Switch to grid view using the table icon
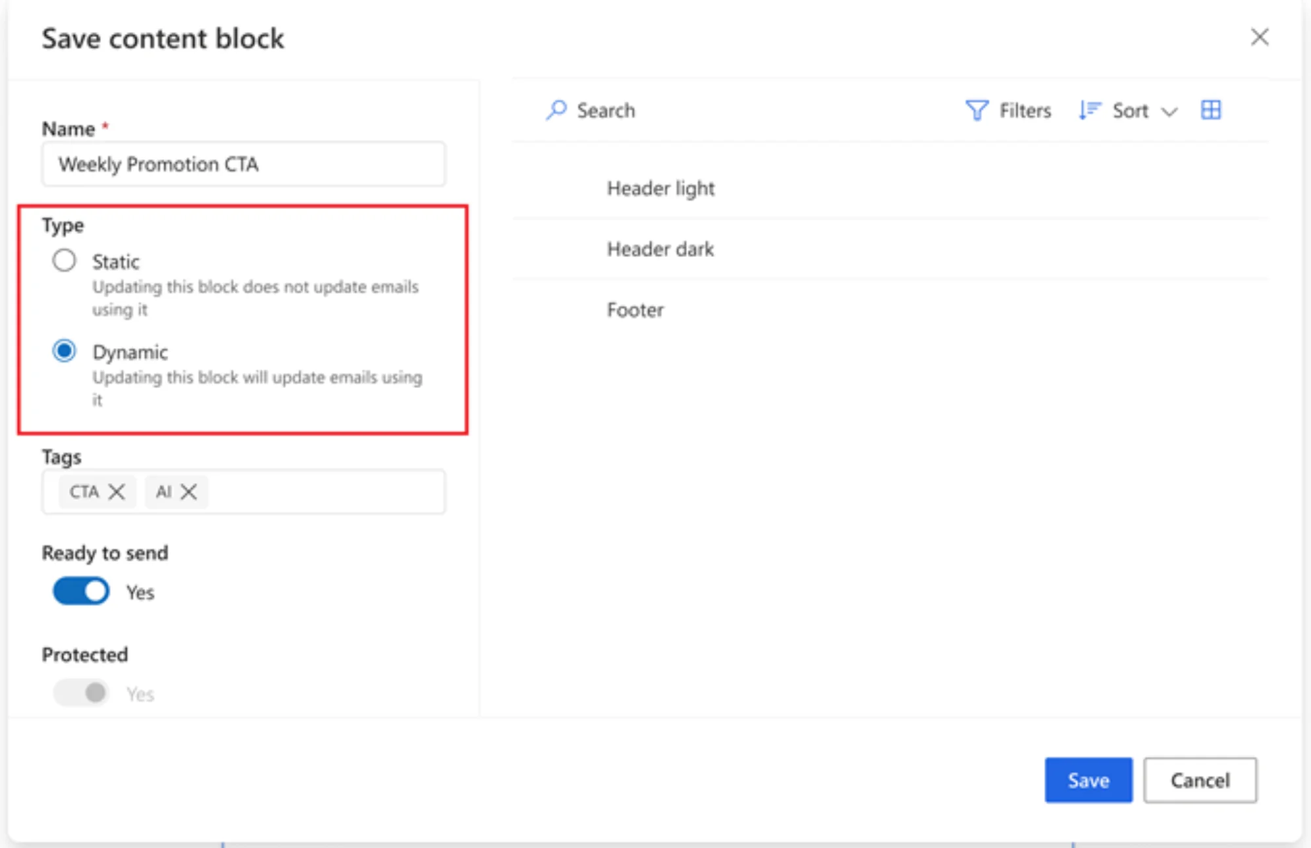Screen dimensions: 1311x848 [1211, 110]
